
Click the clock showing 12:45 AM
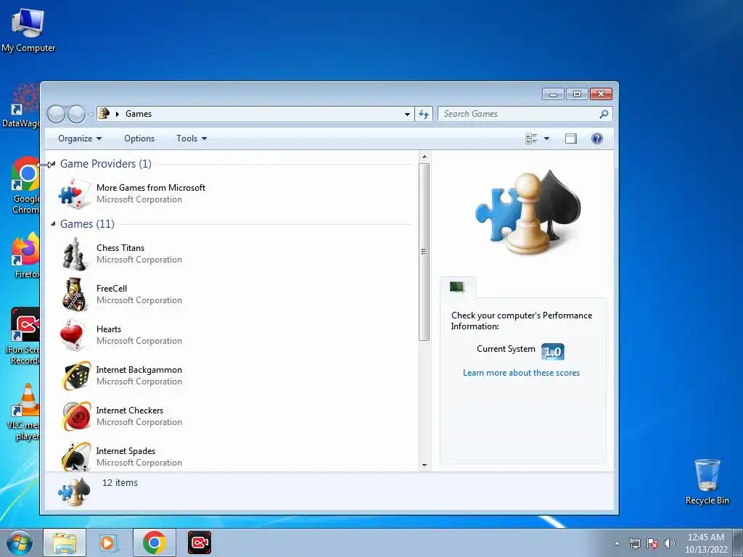coord(705,537)
